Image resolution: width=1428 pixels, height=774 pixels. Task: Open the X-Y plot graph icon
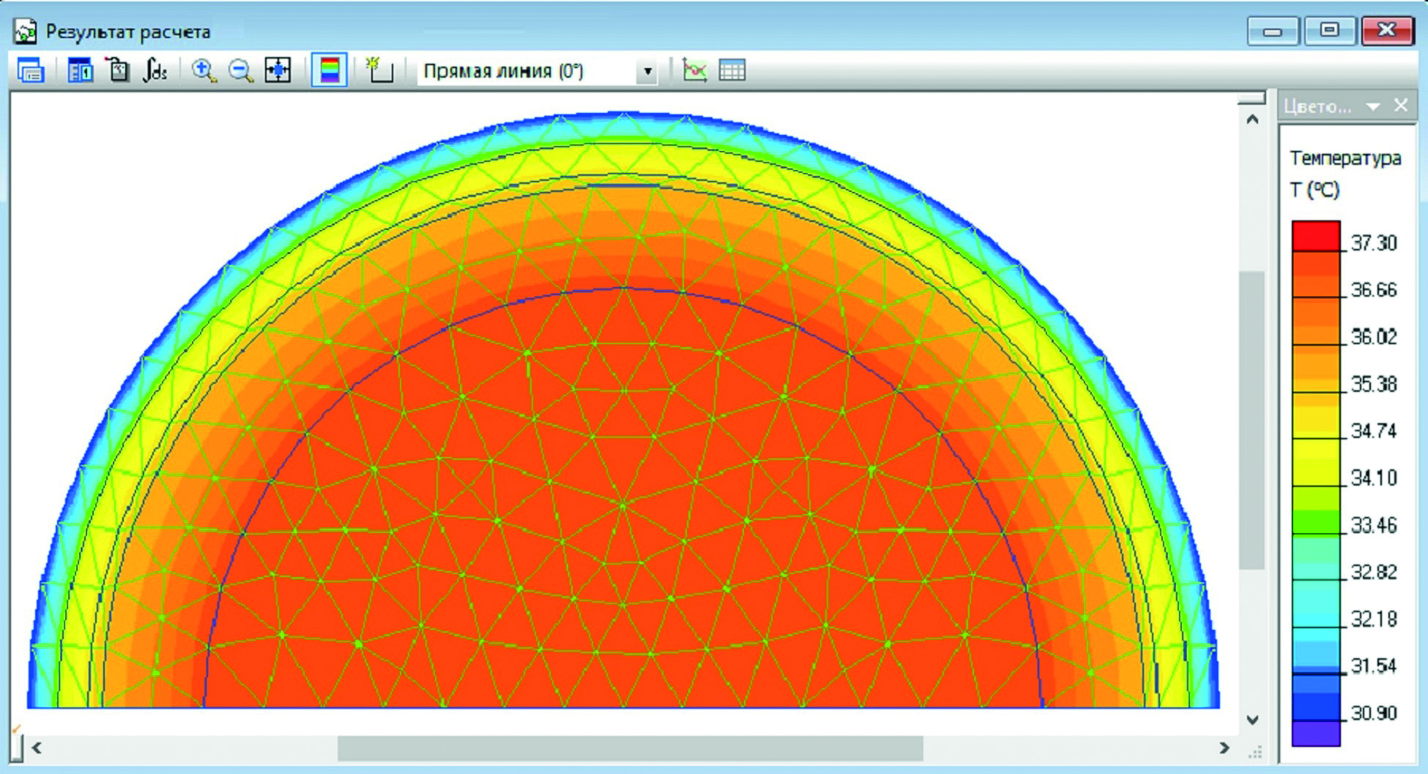click(694, 71)
